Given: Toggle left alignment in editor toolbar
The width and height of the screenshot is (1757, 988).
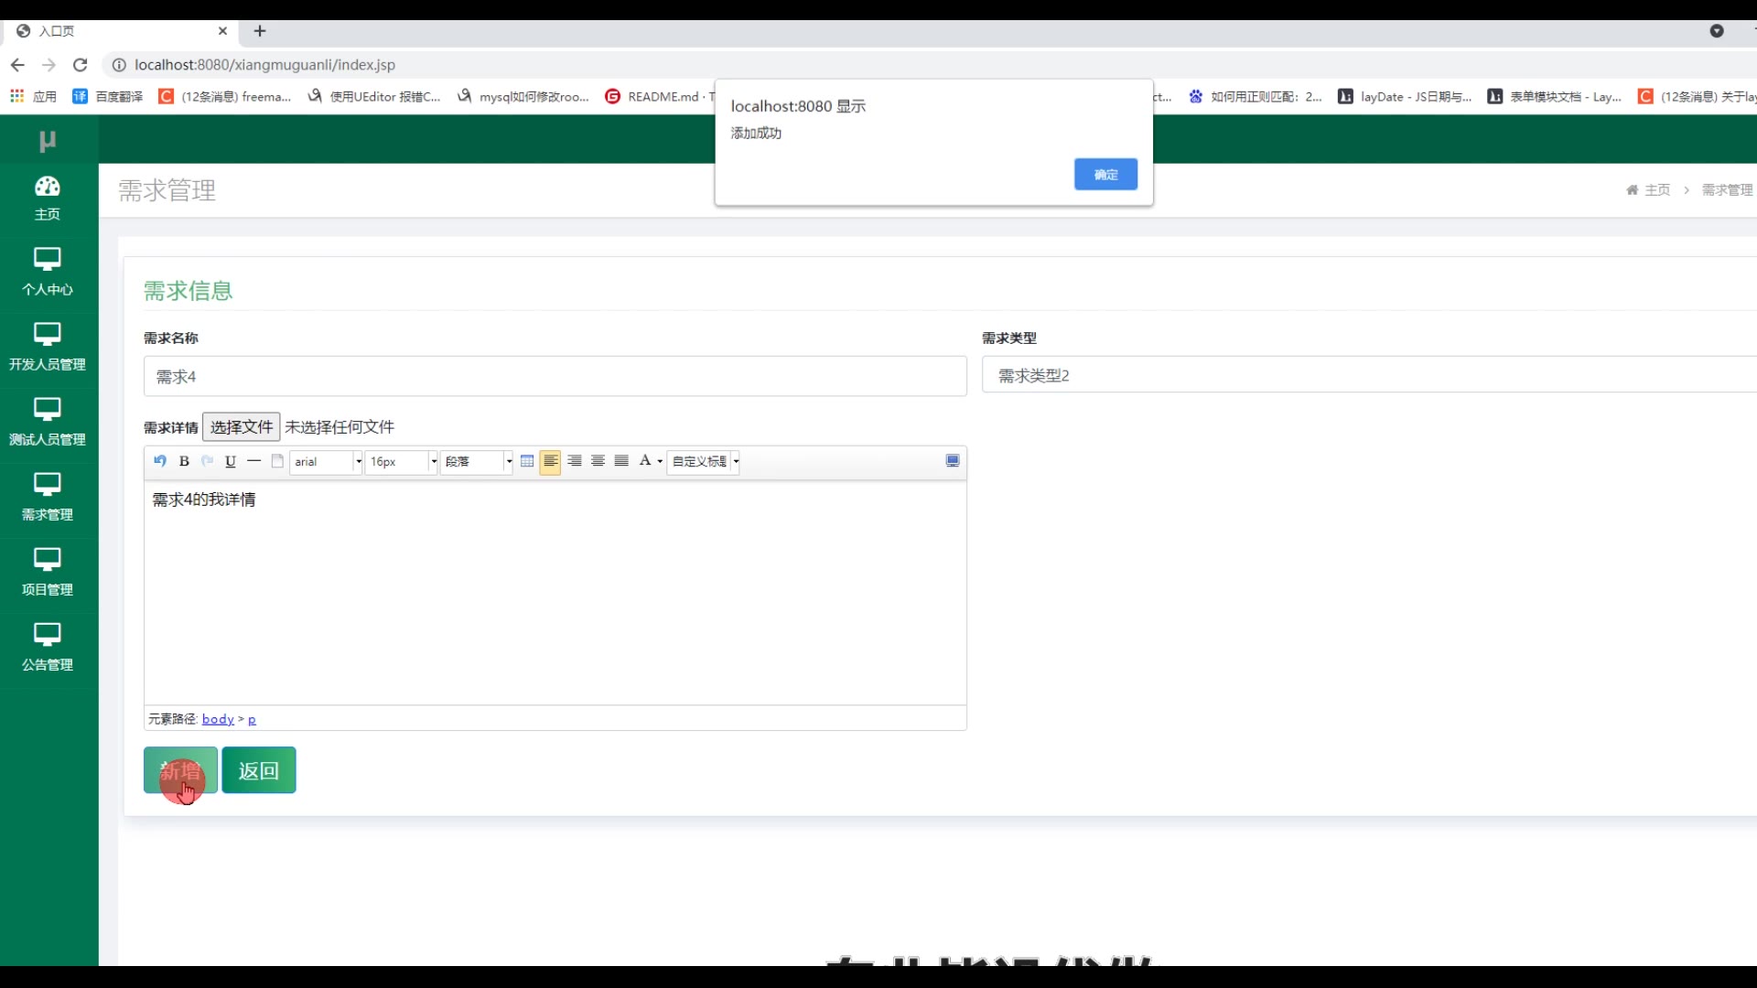Looking at the screenshot, I should click(x=550, y=461).
